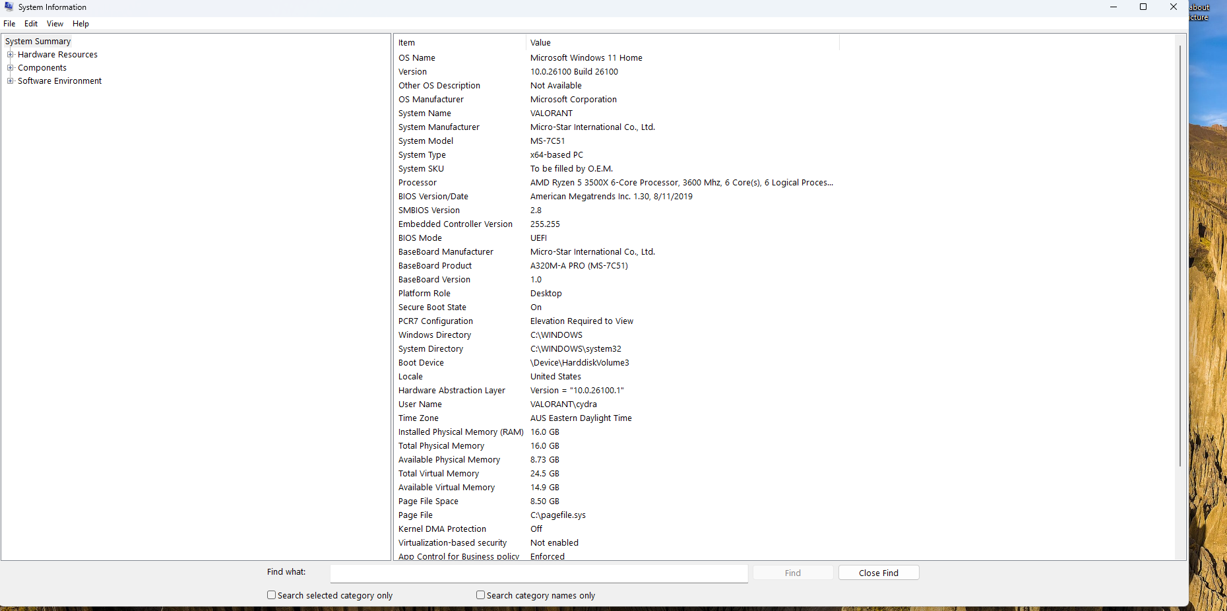The image size is (1227, 611).
Task: Select the BIOS Version/Date item
Action: pyautogui.click(x=433, y=197)
